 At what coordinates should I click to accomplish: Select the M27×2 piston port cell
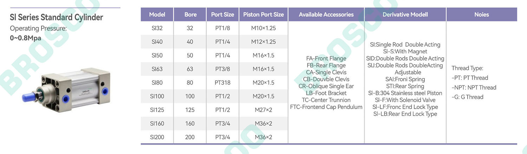pyautogui.click(x=263, y=110)
